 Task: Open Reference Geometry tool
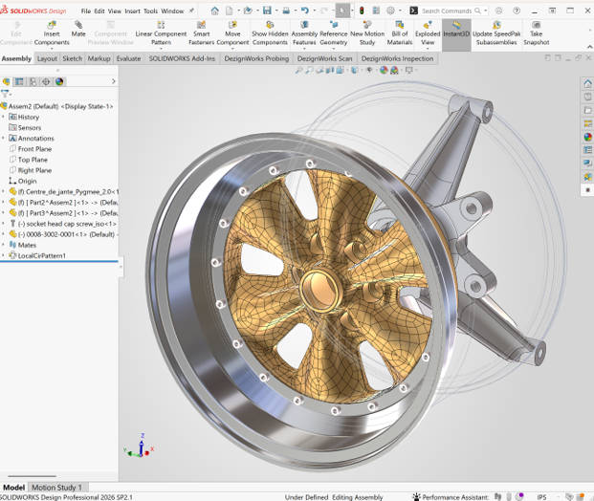[x=334, y=33]
